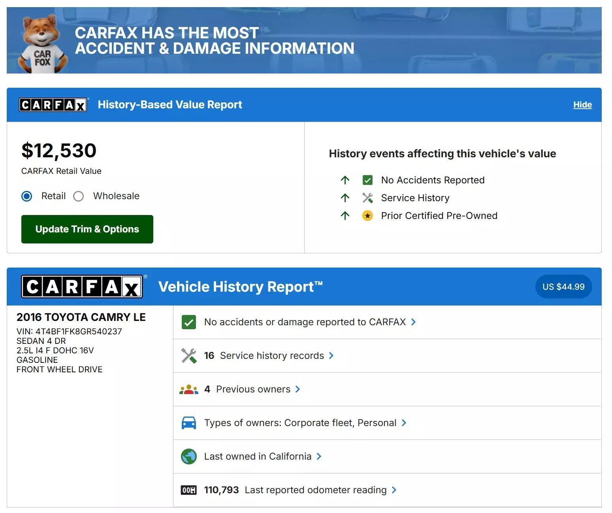Click the globe icon next to Last owned
This screenshot has width=612, height=513.
click(x=189, y=456)
